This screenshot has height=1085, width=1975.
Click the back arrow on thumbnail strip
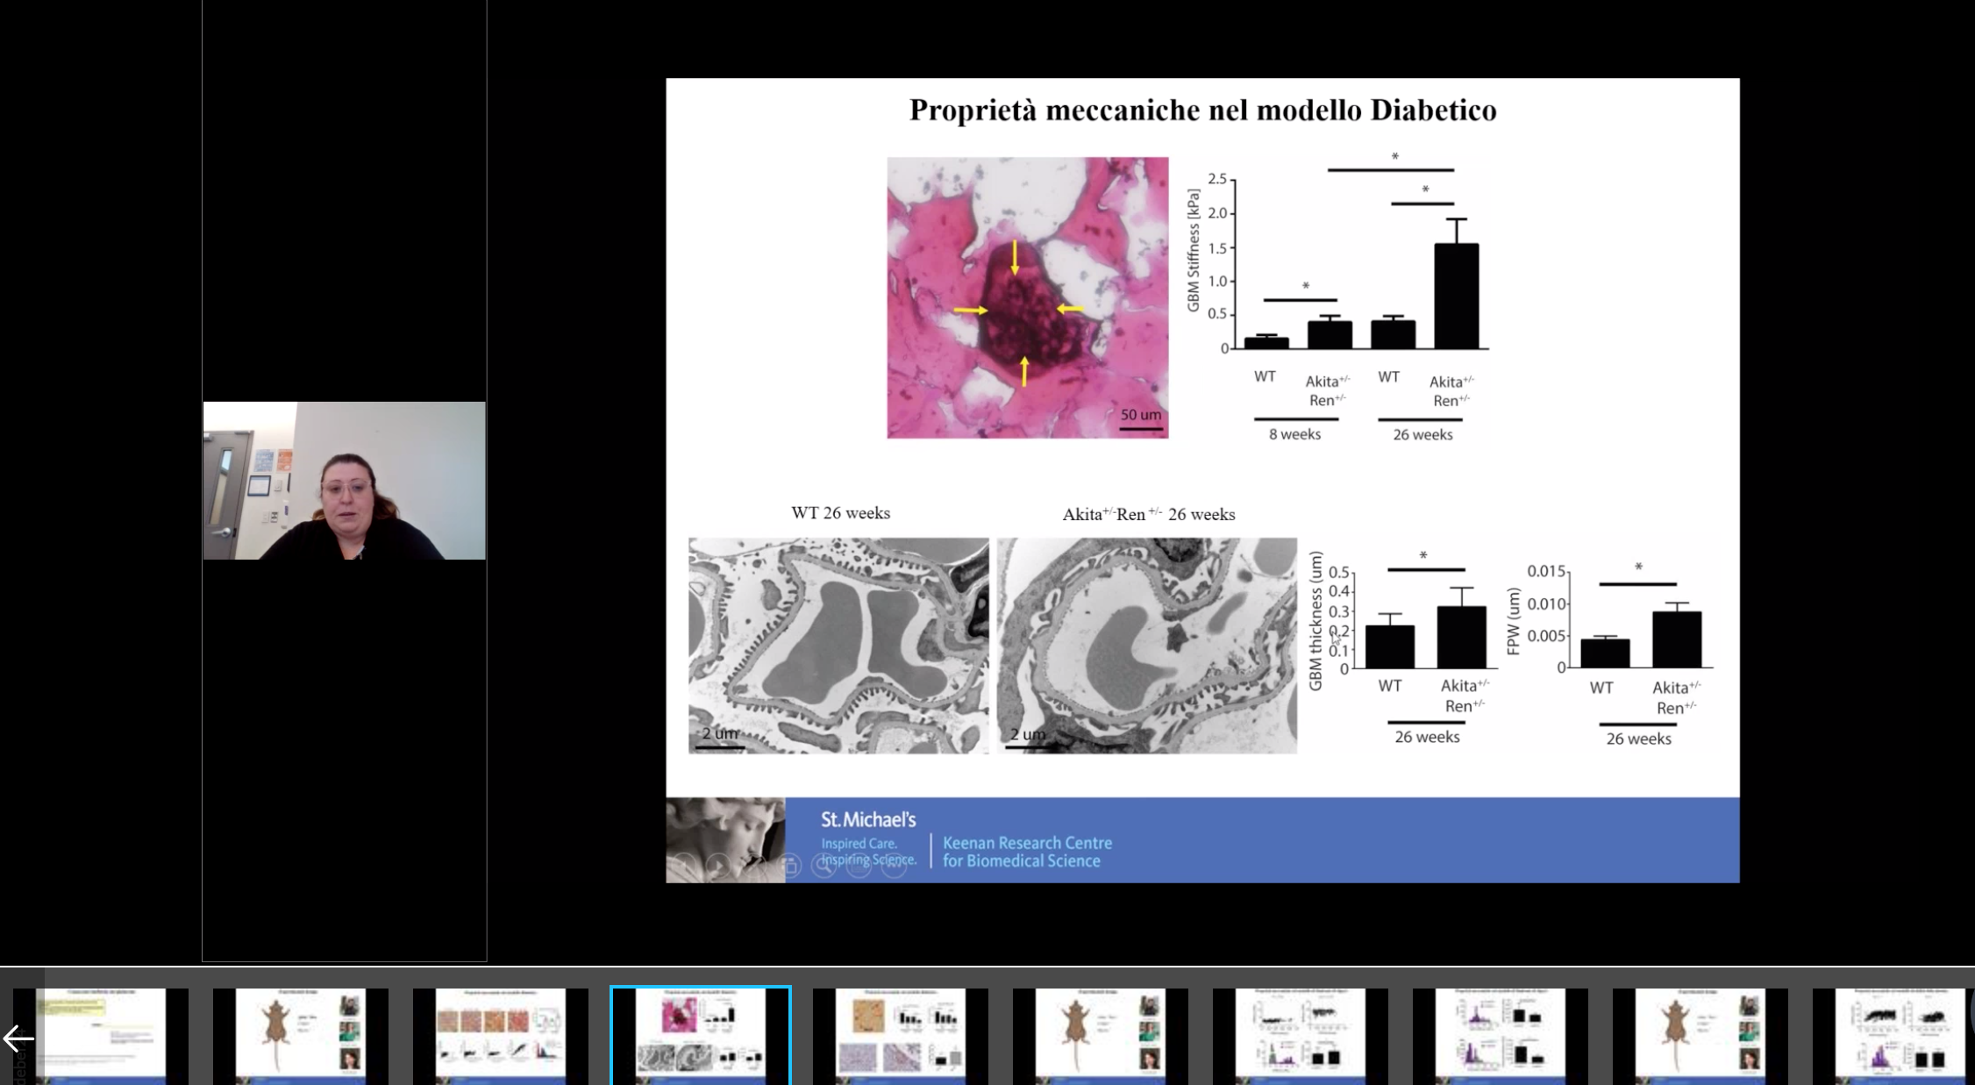tap(18, 1039)
